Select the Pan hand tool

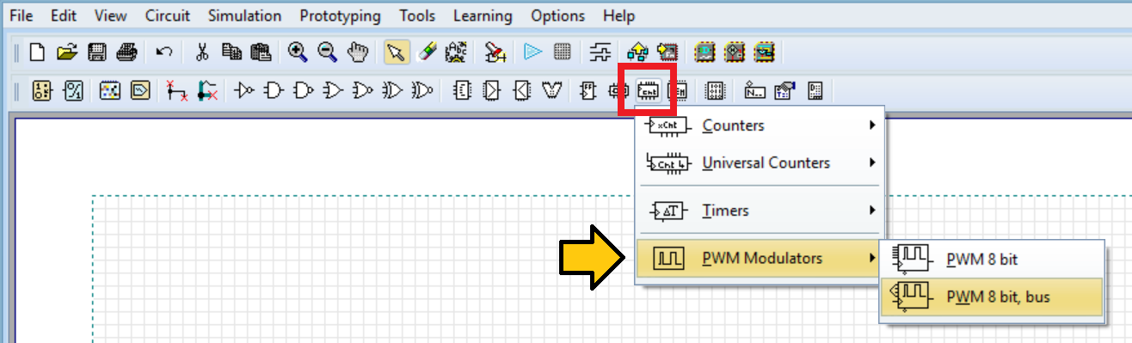coord(356,52)
